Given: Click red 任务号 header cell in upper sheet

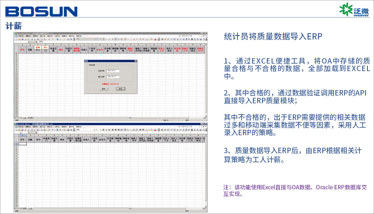Looking at the screenshot, I should [100, 50].
